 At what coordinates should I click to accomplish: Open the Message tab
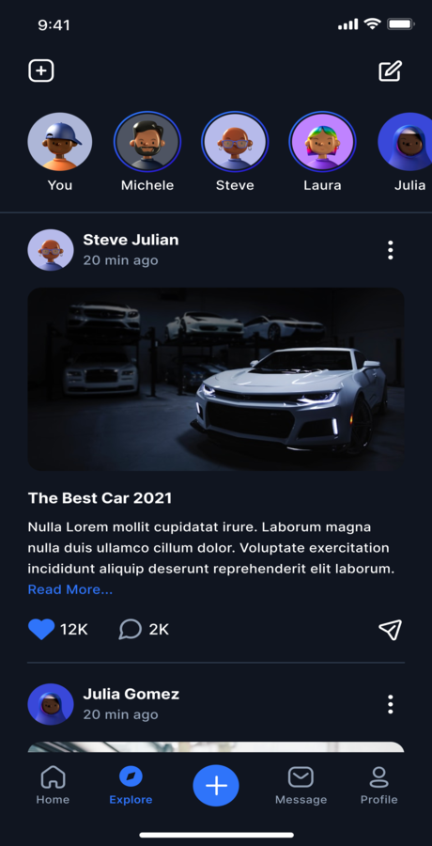click(x=301, y=786)
